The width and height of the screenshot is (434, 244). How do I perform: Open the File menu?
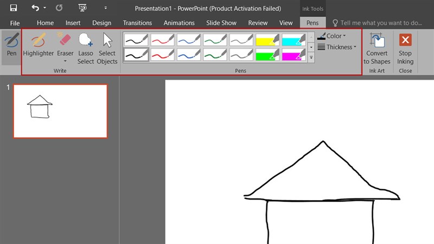(x=15, y=23)
